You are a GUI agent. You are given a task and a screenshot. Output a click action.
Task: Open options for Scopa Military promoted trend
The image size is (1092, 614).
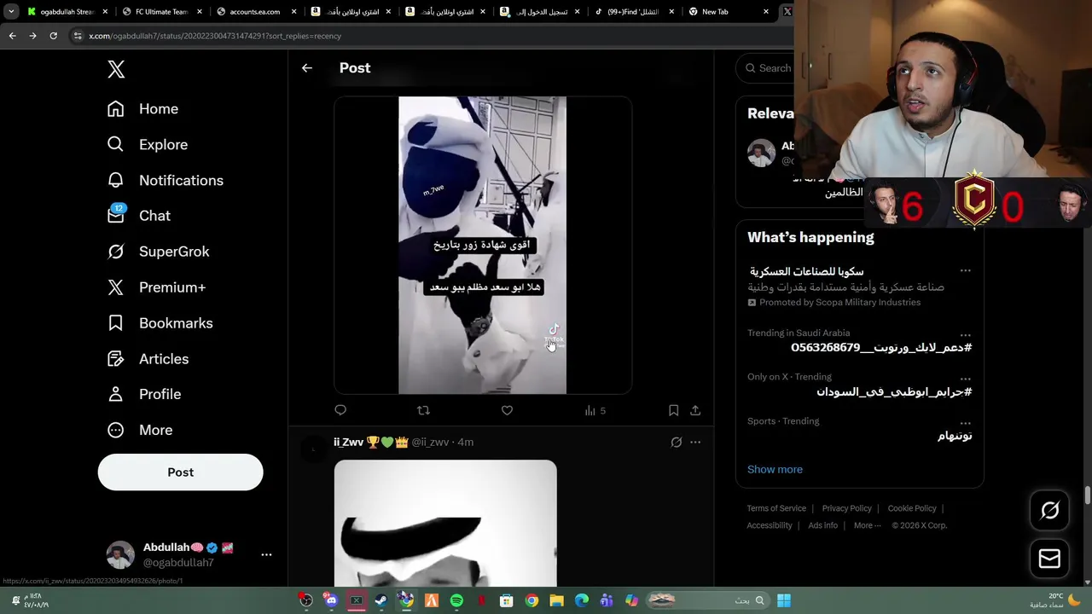pyautogui.click(x=965, y=270)
